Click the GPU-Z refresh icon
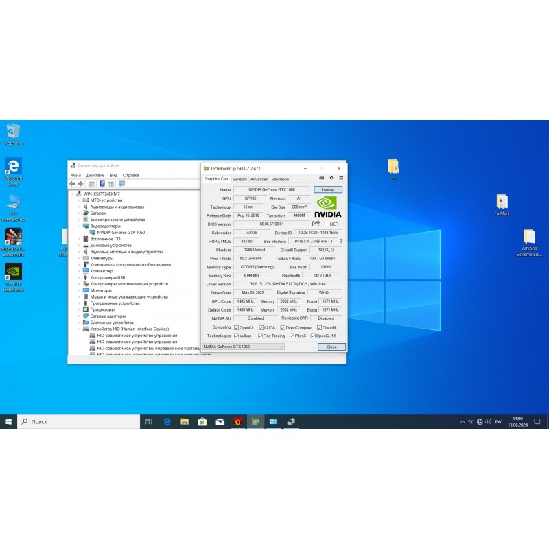The width and height of the screenshot is (549, 549). 331,178
